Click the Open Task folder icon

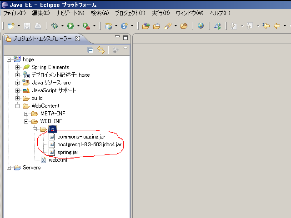click(x=156, y=26)
